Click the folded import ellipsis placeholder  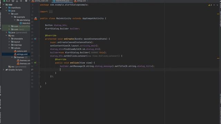click(51, 12)
